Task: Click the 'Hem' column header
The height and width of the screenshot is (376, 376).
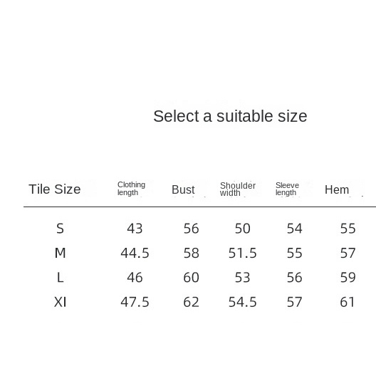Action: (337, 189)
